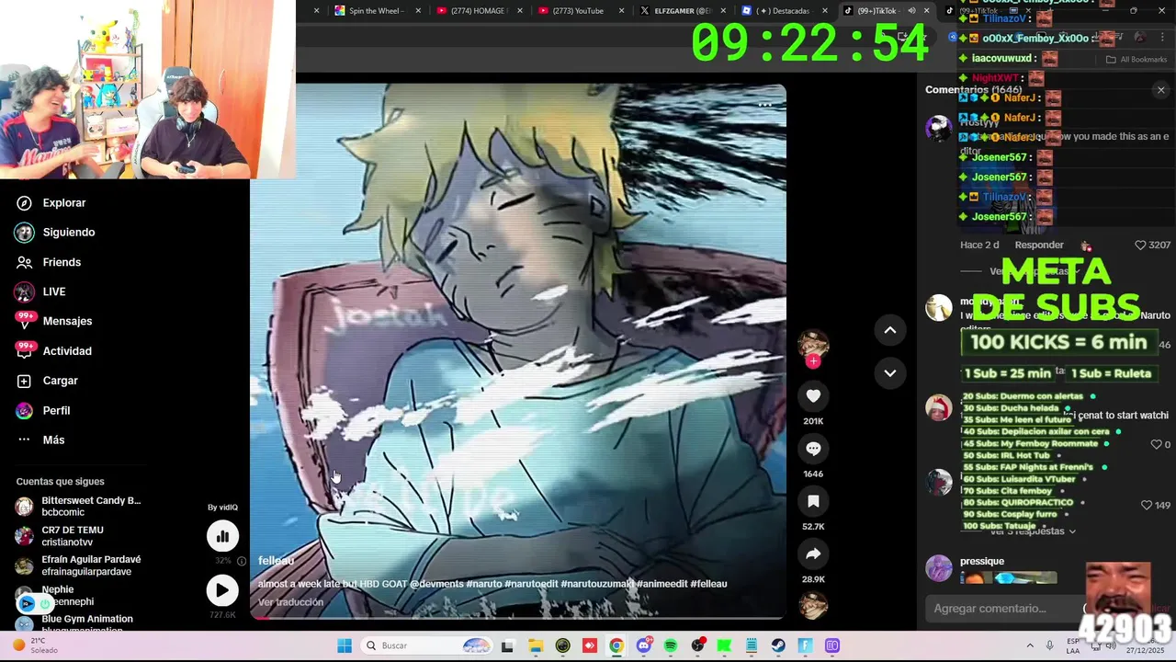
Task: Open Google Chrome from taskbar
Action: pyautogui.click(x=616, y=645)
